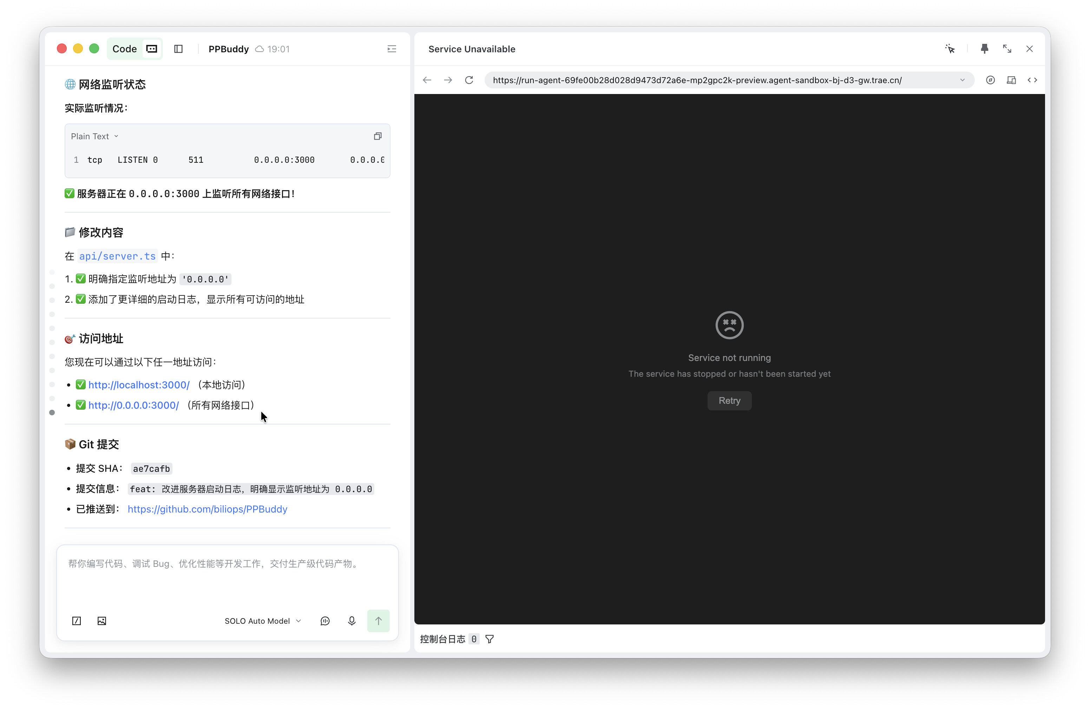This screenshot has height=710, width=1090.
Task: Open the code view brackets icon
Action: click(1032, 80)
